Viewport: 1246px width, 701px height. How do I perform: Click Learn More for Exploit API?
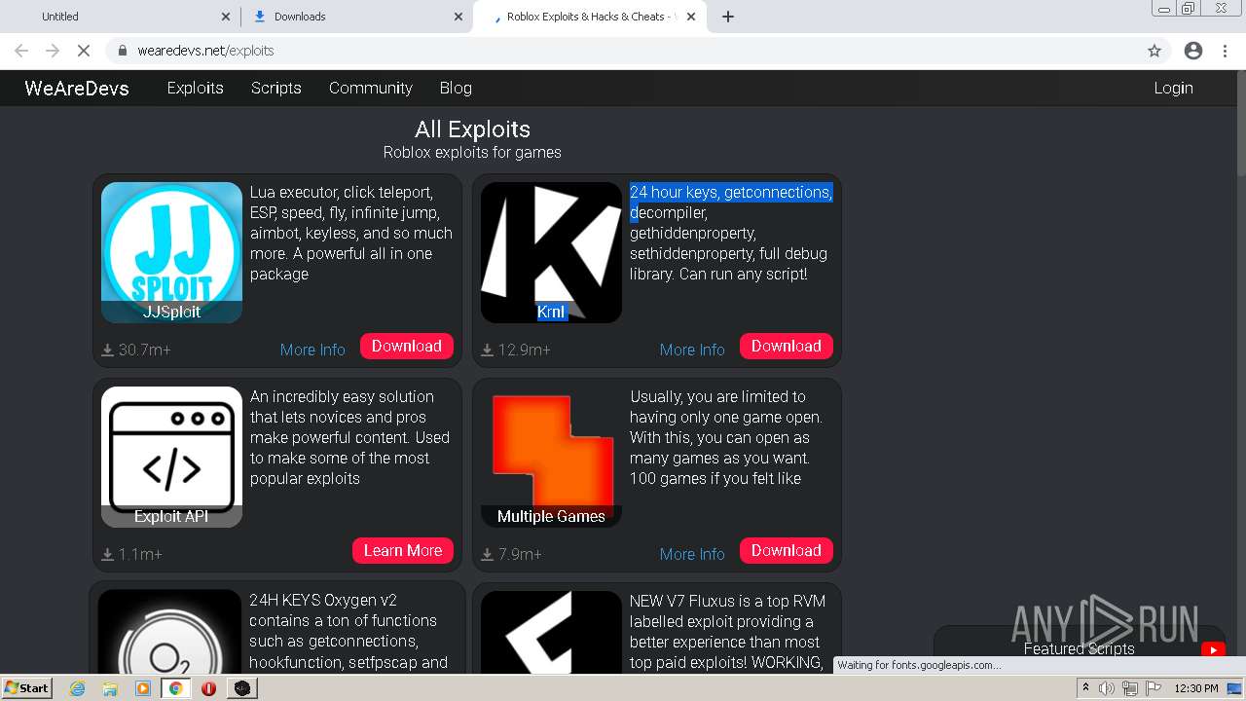[403, 550]
